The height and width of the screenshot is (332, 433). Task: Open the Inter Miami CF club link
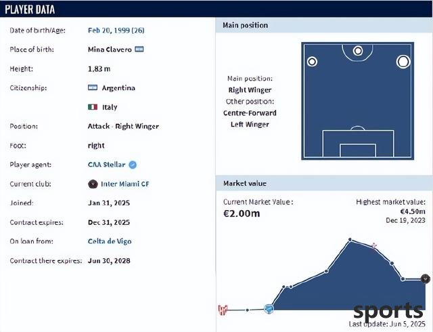tap(124, 184)
